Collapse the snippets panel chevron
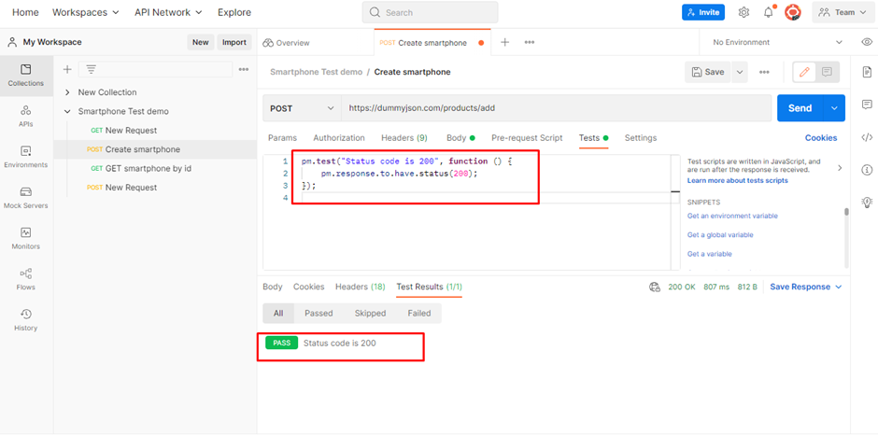This screenshot has height=435, width=878. click(x=840, y=168)
